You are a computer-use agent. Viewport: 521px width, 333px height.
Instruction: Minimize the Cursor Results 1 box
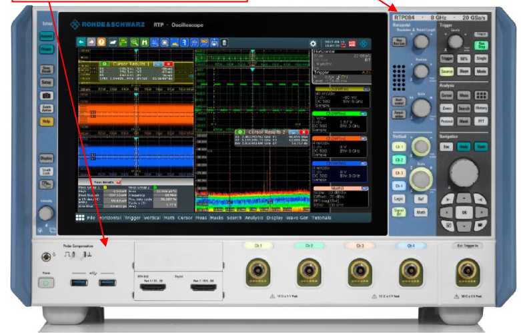pos(158,64)
